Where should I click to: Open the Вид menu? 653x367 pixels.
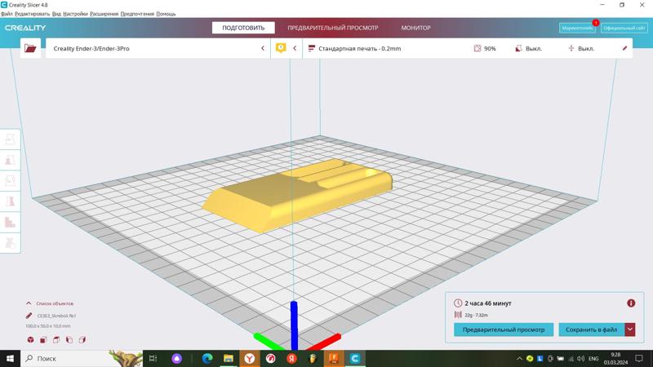(x=56, y=14)
